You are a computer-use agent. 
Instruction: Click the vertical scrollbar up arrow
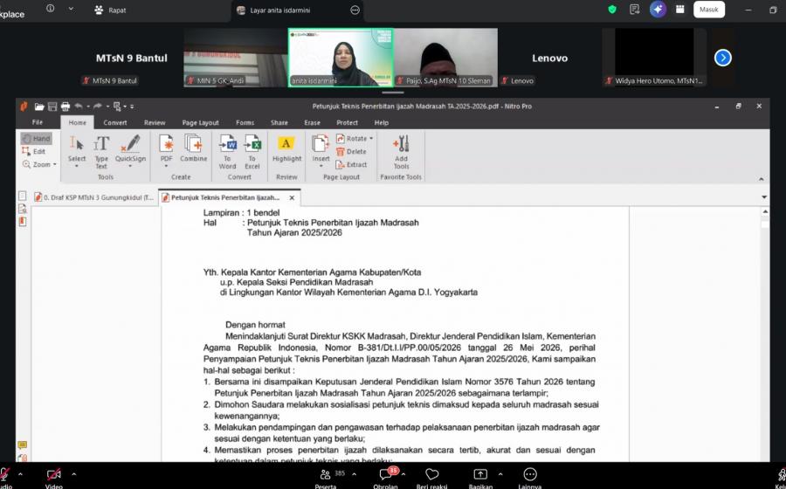pyautogui.click(x=765, y=212)
